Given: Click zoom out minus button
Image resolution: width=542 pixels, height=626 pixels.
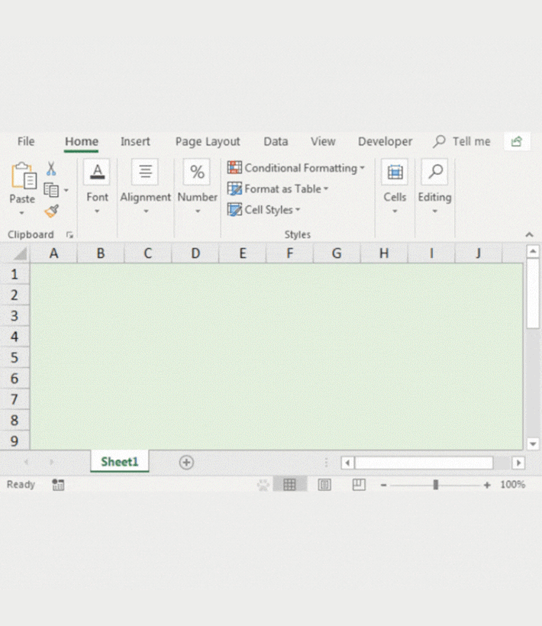Looking at the screenshot, I should [383, 485].
